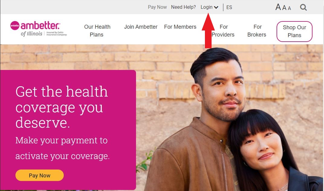
Task: Open the For Brokers menu
Action: pos(257,30)
